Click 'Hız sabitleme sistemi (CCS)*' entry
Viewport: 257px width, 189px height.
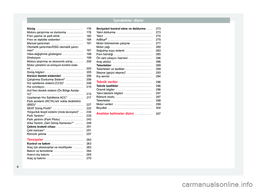click(59, 83)
